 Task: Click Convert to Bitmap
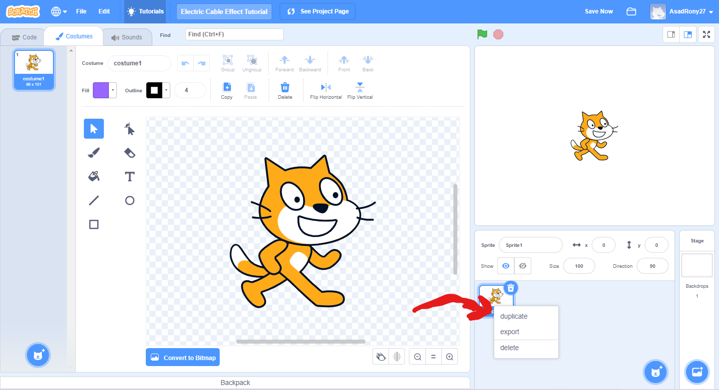tap(183, 357)
